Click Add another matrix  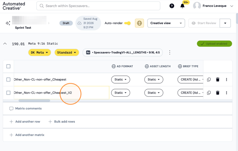27,135
